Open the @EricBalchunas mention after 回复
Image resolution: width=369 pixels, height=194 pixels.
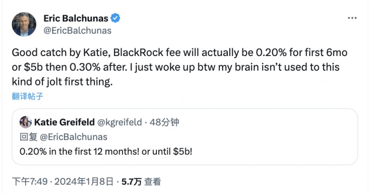73,137
